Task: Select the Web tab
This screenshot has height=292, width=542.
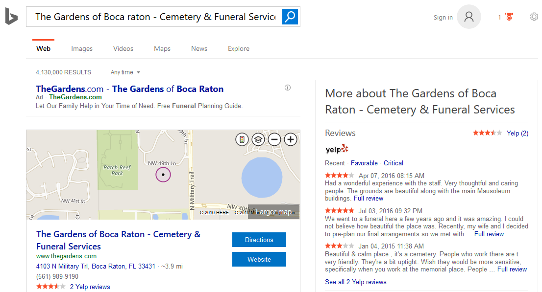Action: pos(43,49)
